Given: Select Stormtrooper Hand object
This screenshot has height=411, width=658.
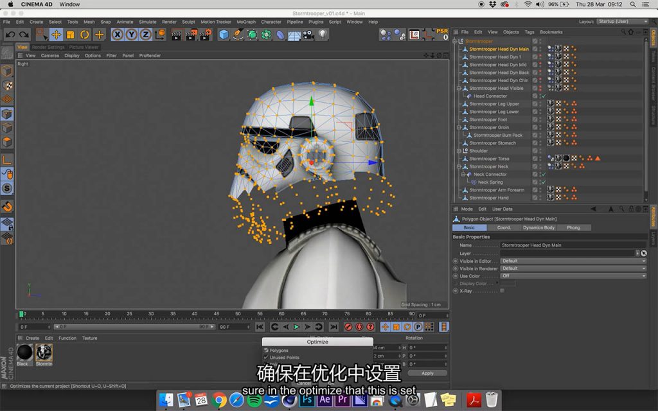Looking at the screenshot, I should (x=489, y=198).
